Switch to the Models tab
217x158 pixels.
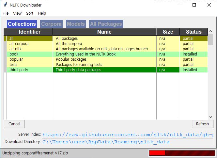tap(76, 24)
